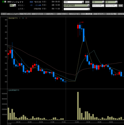Select the 7836 アビックス tab
The width and height of the screenshot is (124, 125).
click(x=25, y=14)
